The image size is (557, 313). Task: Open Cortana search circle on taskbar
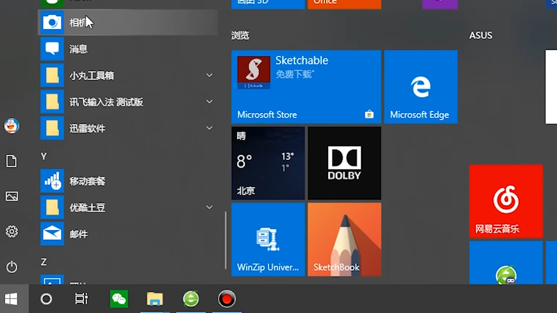[x=46, y=299]
